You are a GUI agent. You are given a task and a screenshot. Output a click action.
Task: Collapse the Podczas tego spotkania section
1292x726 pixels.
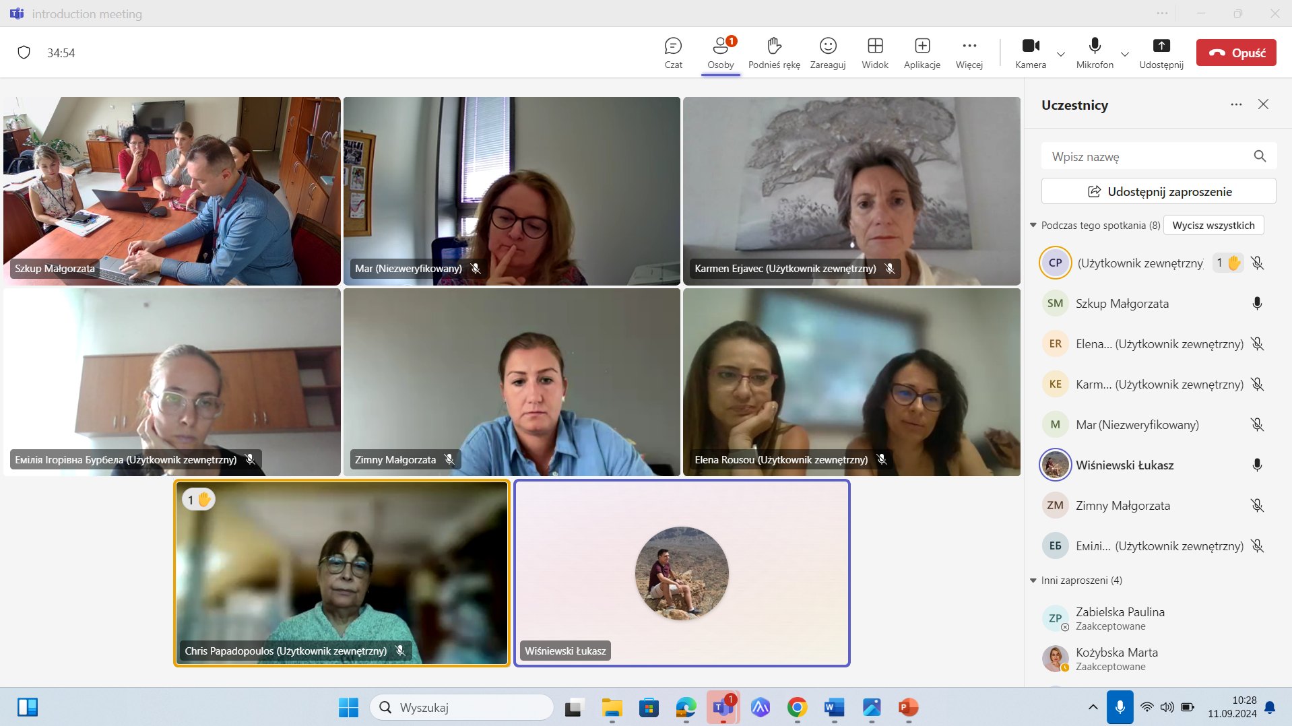click(1033, 226)
